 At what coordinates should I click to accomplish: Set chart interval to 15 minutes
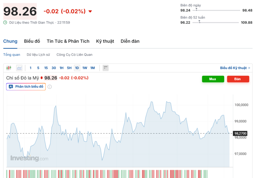pos(46,68)
